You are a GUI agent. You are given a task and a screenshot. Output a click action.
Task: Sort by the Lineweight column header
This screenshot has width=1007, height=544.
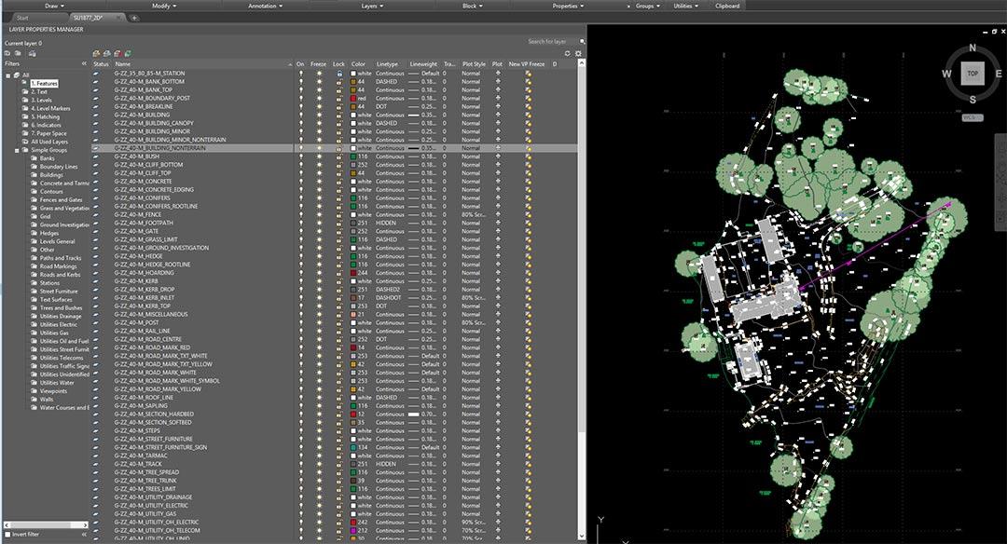coord(424,64)
